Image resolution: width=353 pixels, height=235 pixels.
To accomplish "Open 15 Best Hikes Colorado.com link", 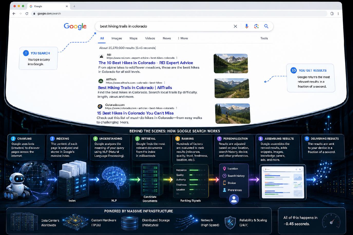I will pos(135,113).
